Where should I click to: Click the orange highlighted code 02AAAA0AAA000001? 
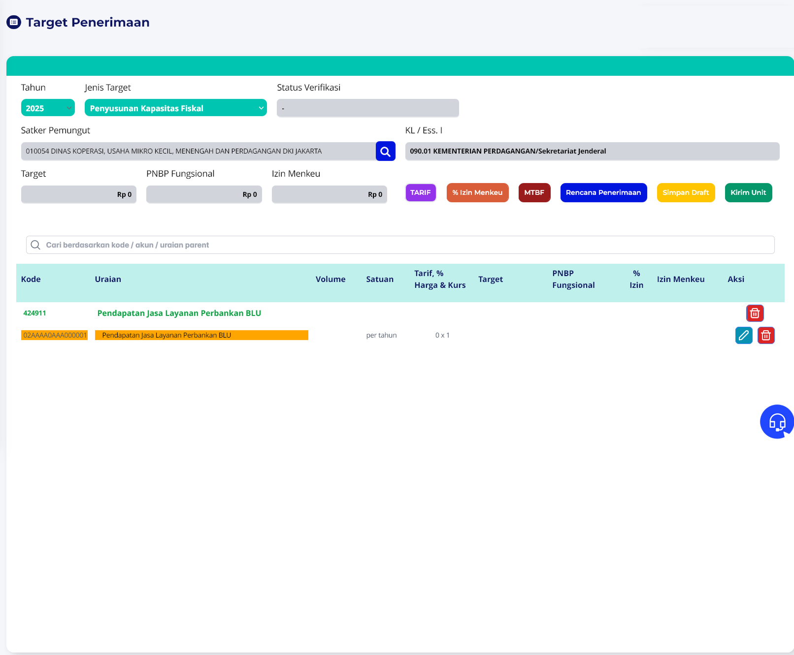55,336
